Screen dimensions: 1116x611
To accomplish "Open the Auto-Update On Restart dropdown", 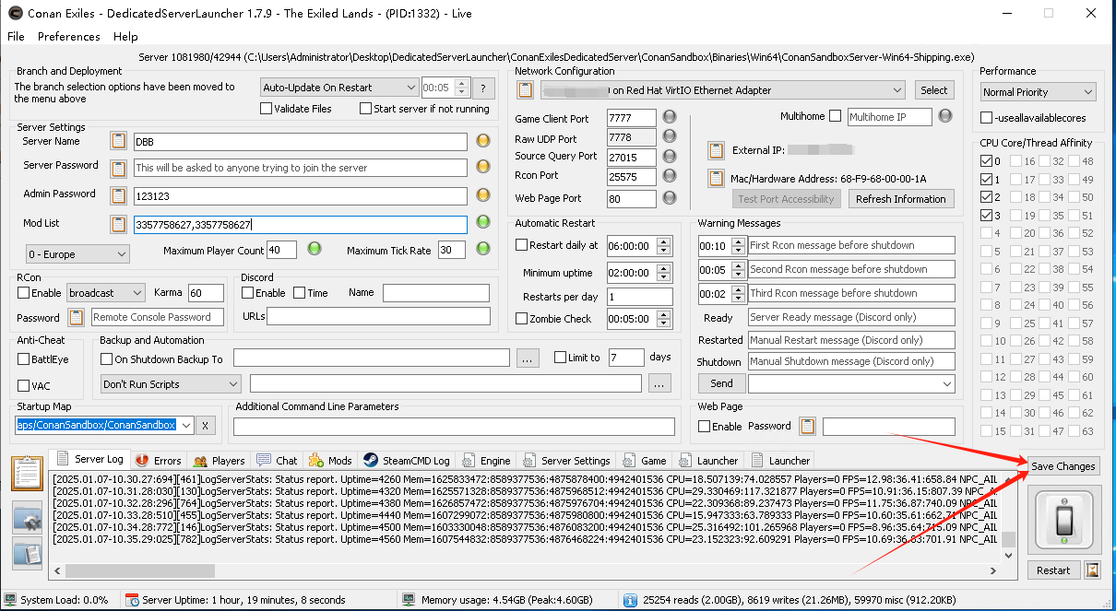I will (339, 88).
